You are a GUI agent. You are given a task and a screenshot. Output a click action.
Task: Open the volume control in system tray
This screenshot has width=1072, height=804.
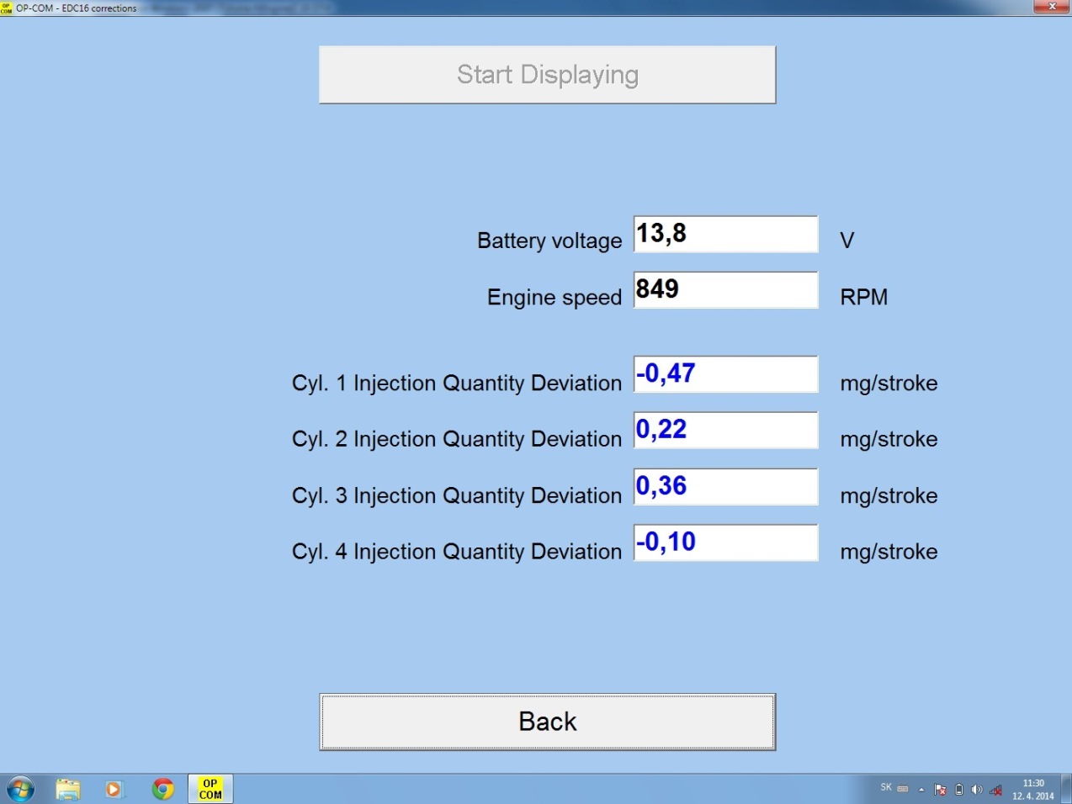click(x=977, y=790)
